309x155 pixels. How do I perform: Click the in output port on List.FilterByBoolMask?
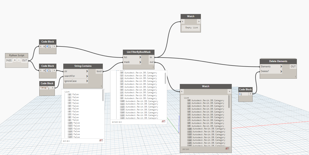pos(151,57)
